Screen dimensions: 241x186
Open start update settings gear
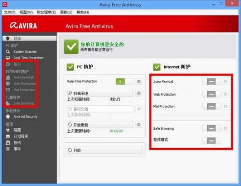point(139,124)
